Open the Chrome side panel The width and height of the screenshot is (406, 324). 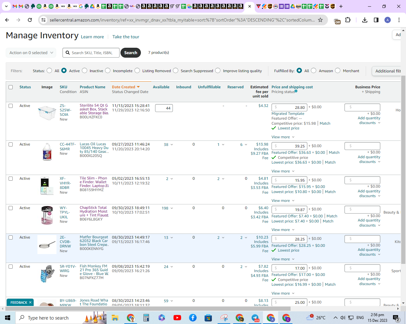376,20
